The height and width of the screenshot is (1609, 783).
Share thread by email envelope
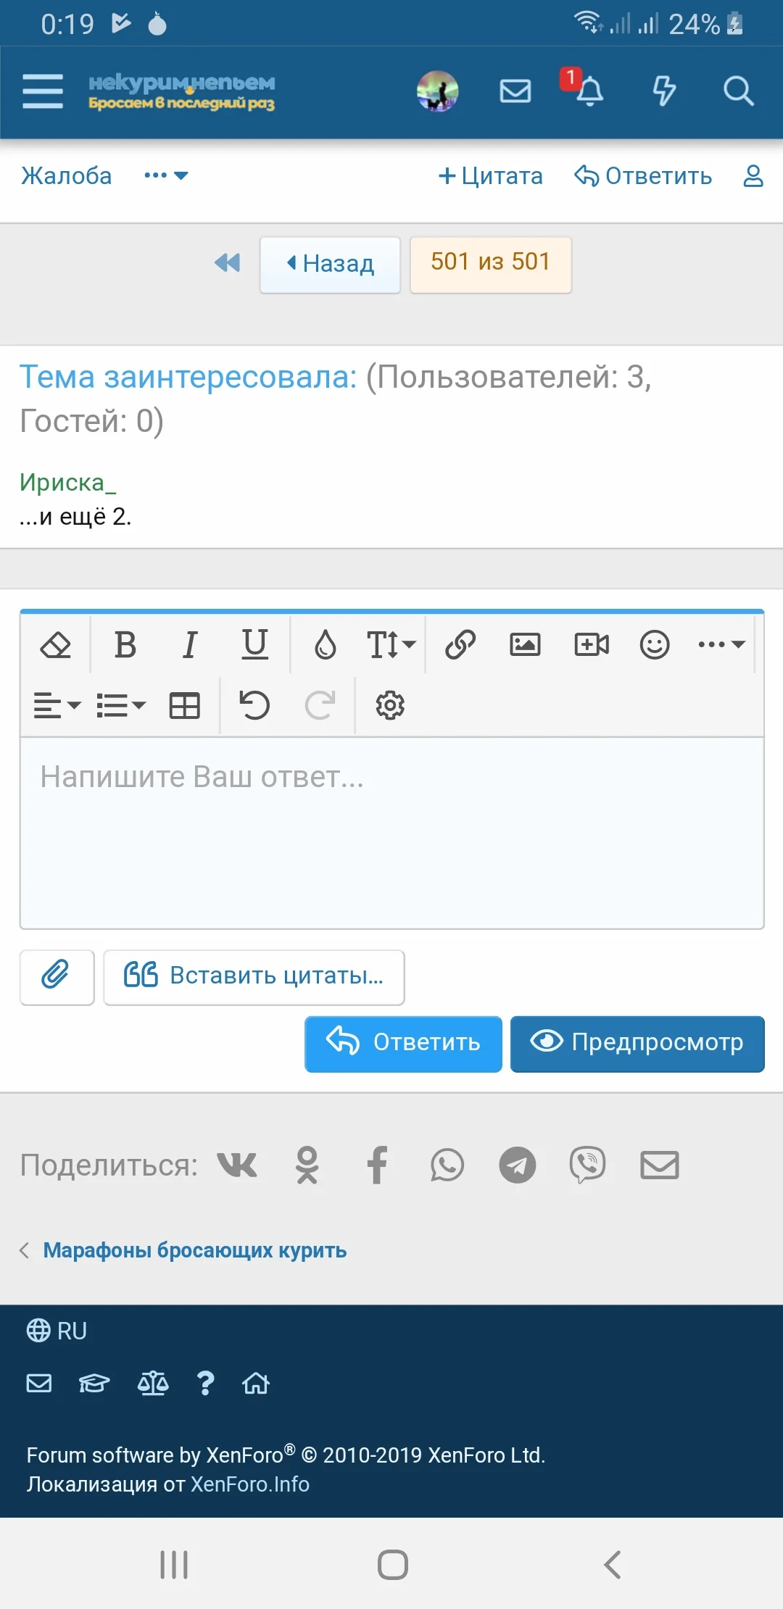click(660, 1165)
